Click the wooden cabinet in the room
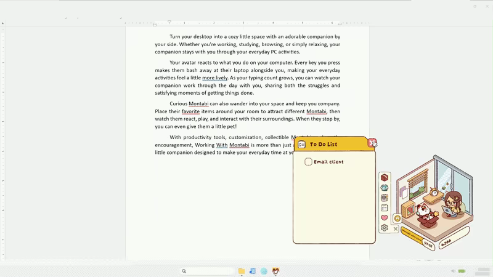Viewport: 493px width, 277px height. pos(408,209)
